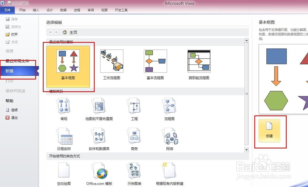
Task: Open the 帮助 section
Action: pyautogui.click(x=10, y=101)
